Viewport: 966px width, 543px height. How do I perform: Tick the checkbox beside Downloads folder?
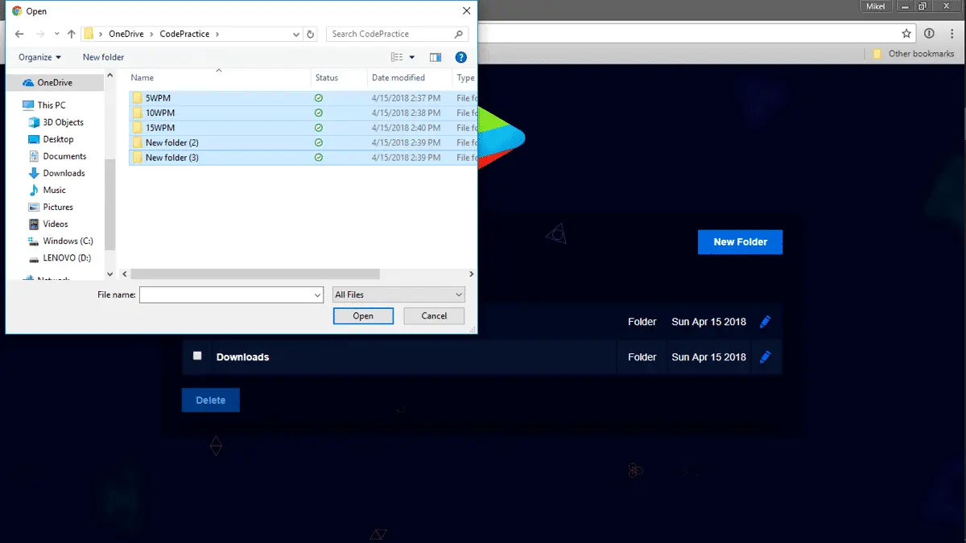[197, 356]
